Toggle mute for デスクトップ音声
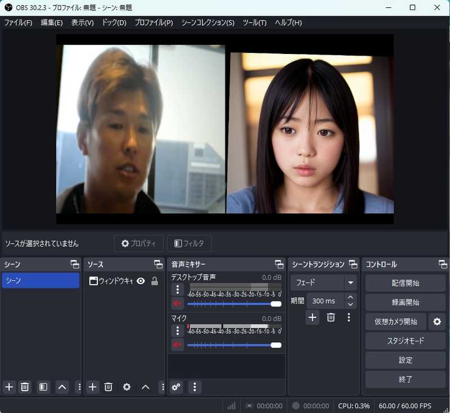450x413 pixels. pyautogui.click(x=177, y=303)
